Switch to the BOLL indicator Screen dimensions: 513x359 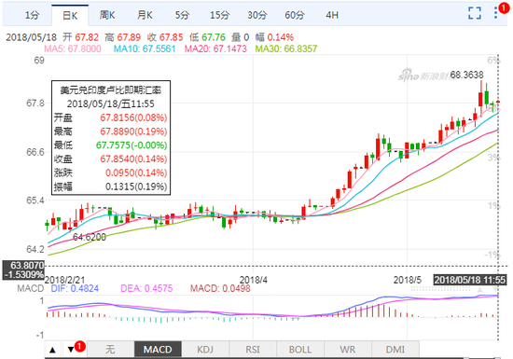[300, 350]
